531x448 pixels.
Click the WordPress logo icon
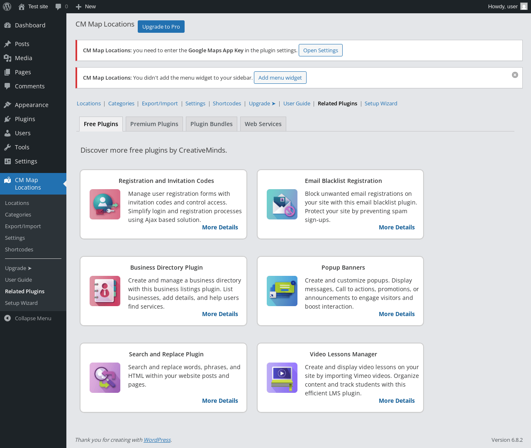point(7,7)
